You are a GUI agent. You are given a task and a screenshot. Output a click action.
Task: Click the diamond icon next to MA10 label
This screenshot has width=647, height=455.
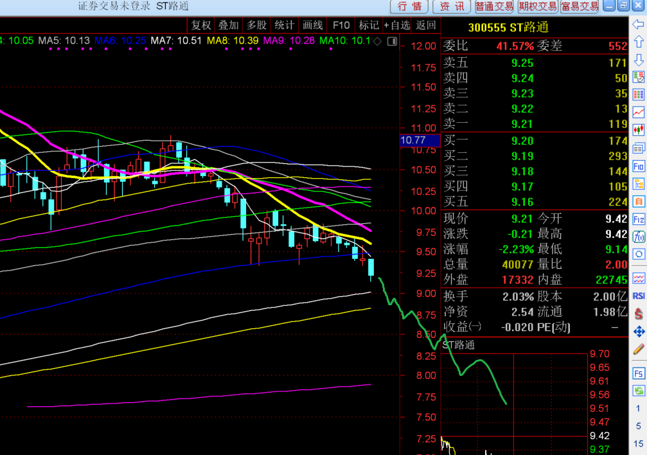click(x=377, y=41)
